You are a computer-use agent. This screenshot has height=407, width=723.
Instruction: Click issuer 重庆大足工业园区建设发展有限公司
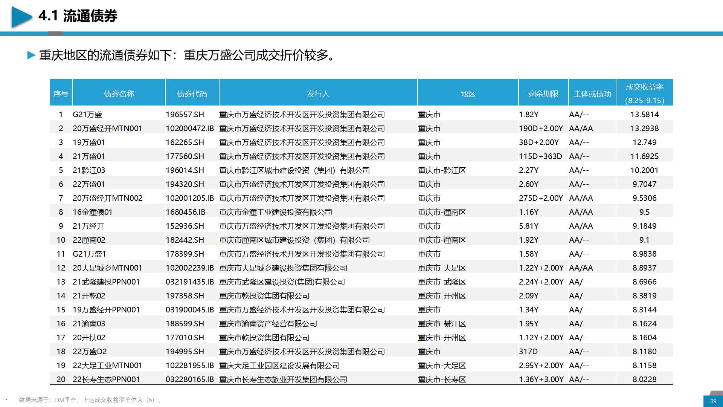click(x=279, y=366)
